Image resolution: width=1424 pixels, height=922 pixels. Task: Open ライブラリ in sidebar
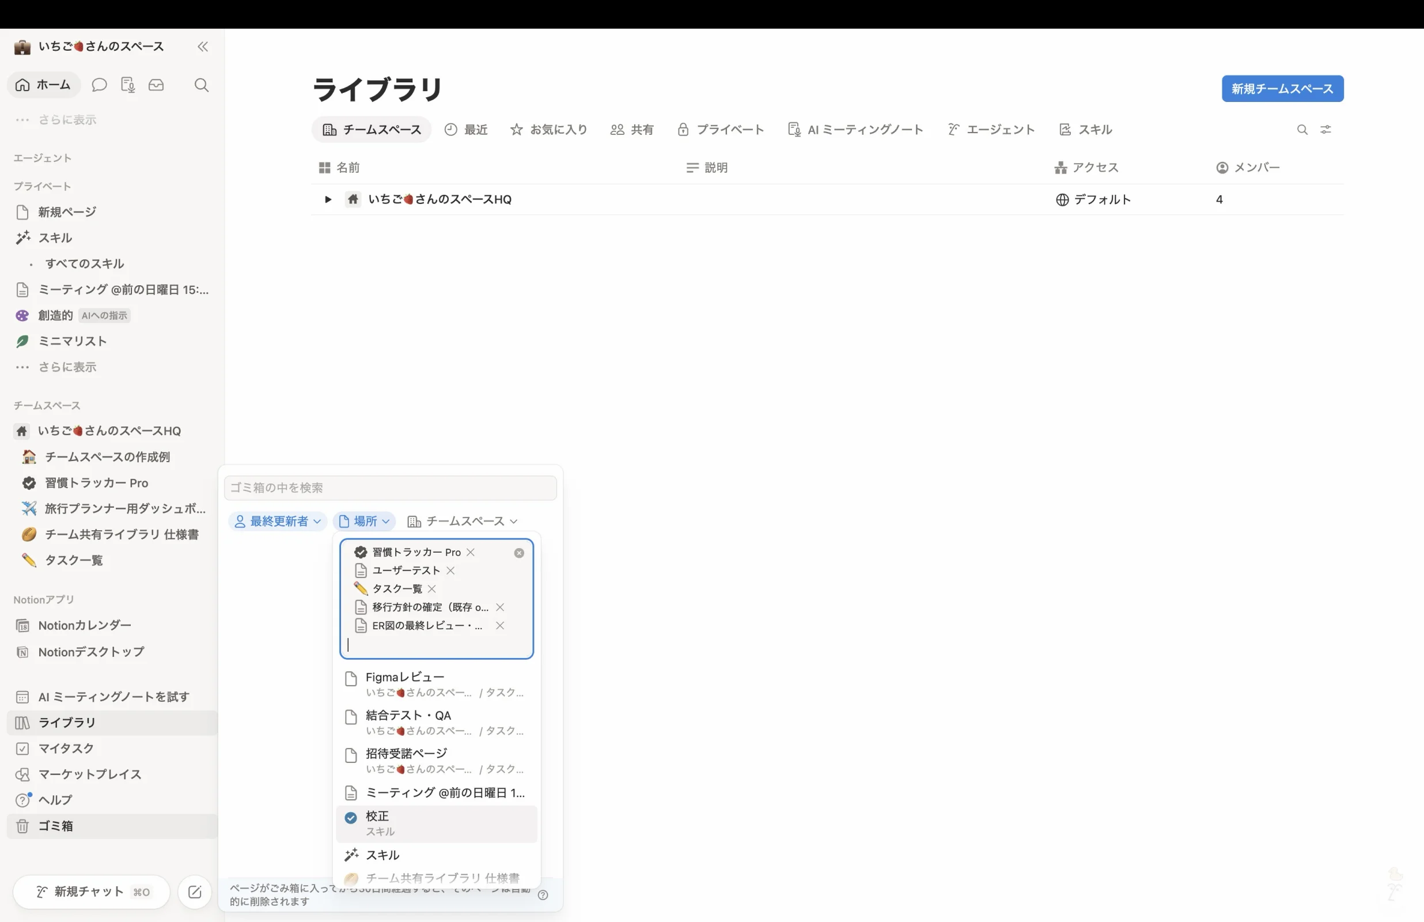(112, 723)
